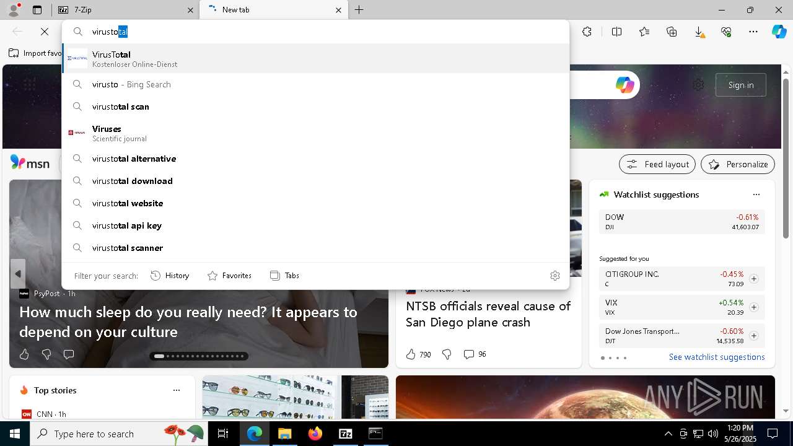Close the New tab tab
This screenshot has height=446, width=793.
point(338,10)
